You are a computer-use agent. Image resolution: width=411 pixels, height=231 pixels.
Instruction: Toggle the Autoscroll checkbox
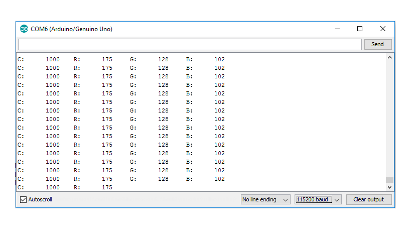pyautogui.click(x=23, y=199)
